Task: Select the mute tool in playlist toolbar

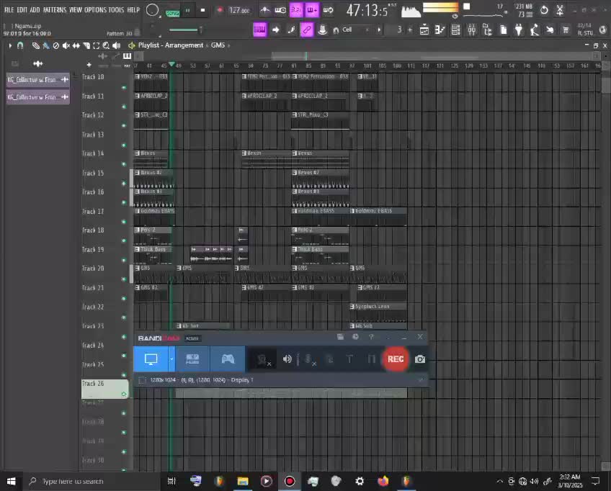Action: pos(66,45)
